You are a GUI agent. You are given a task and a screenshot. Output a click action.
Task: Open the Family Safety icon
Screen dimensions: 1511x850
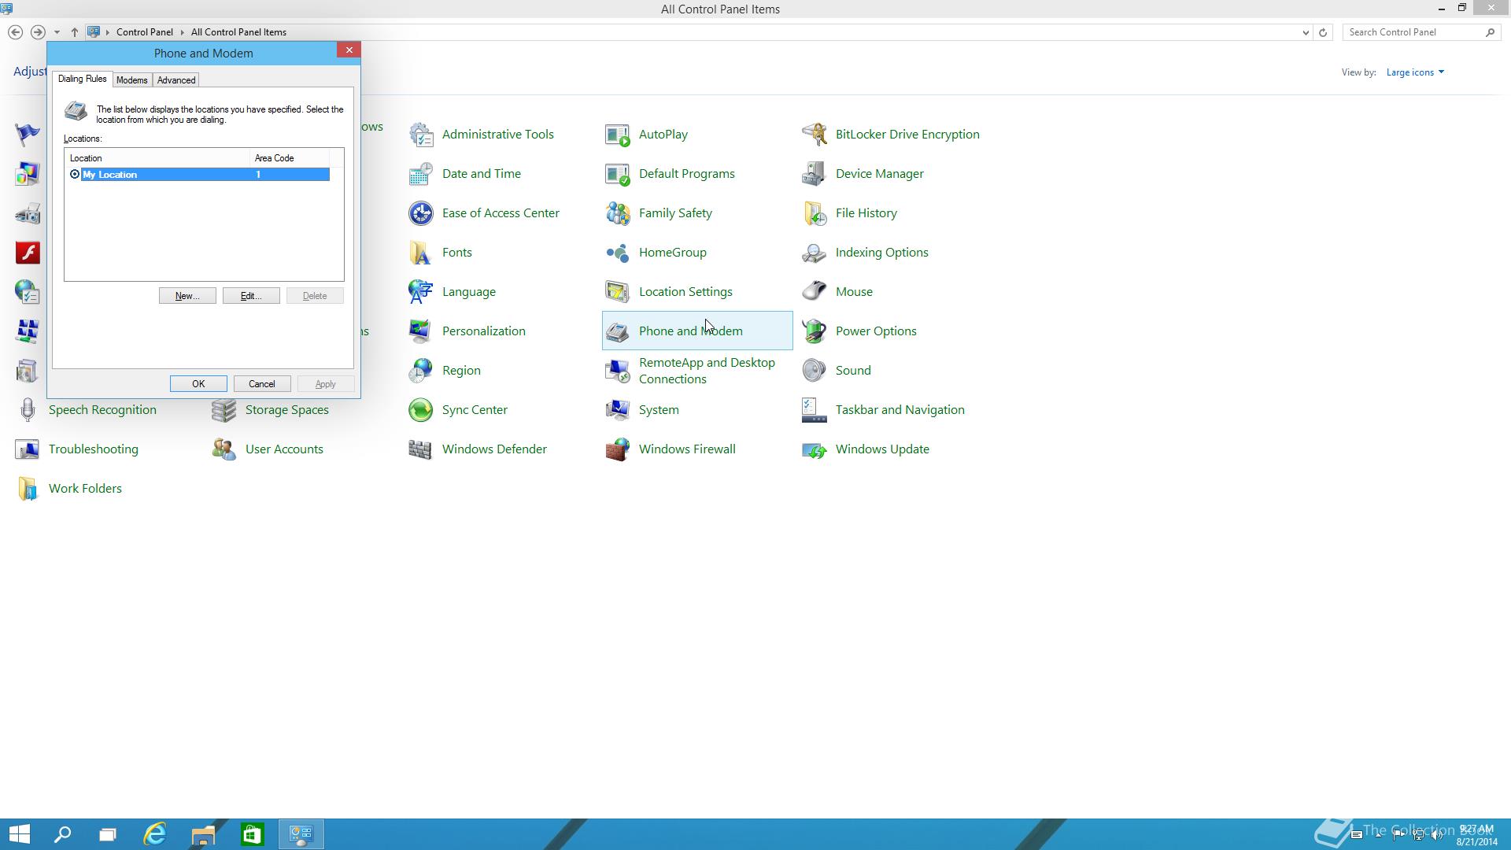(618, 213)
